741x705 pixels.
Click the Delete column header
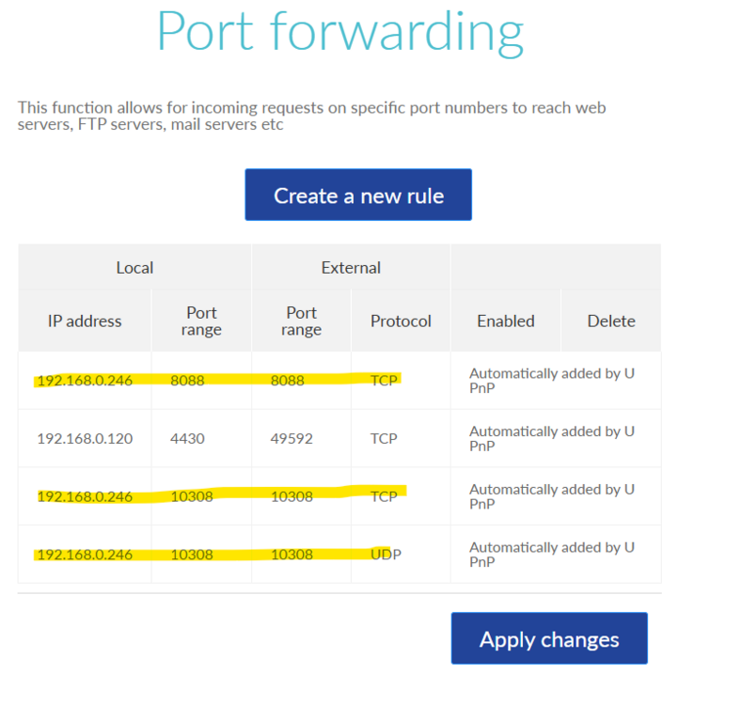pos(611,321)
